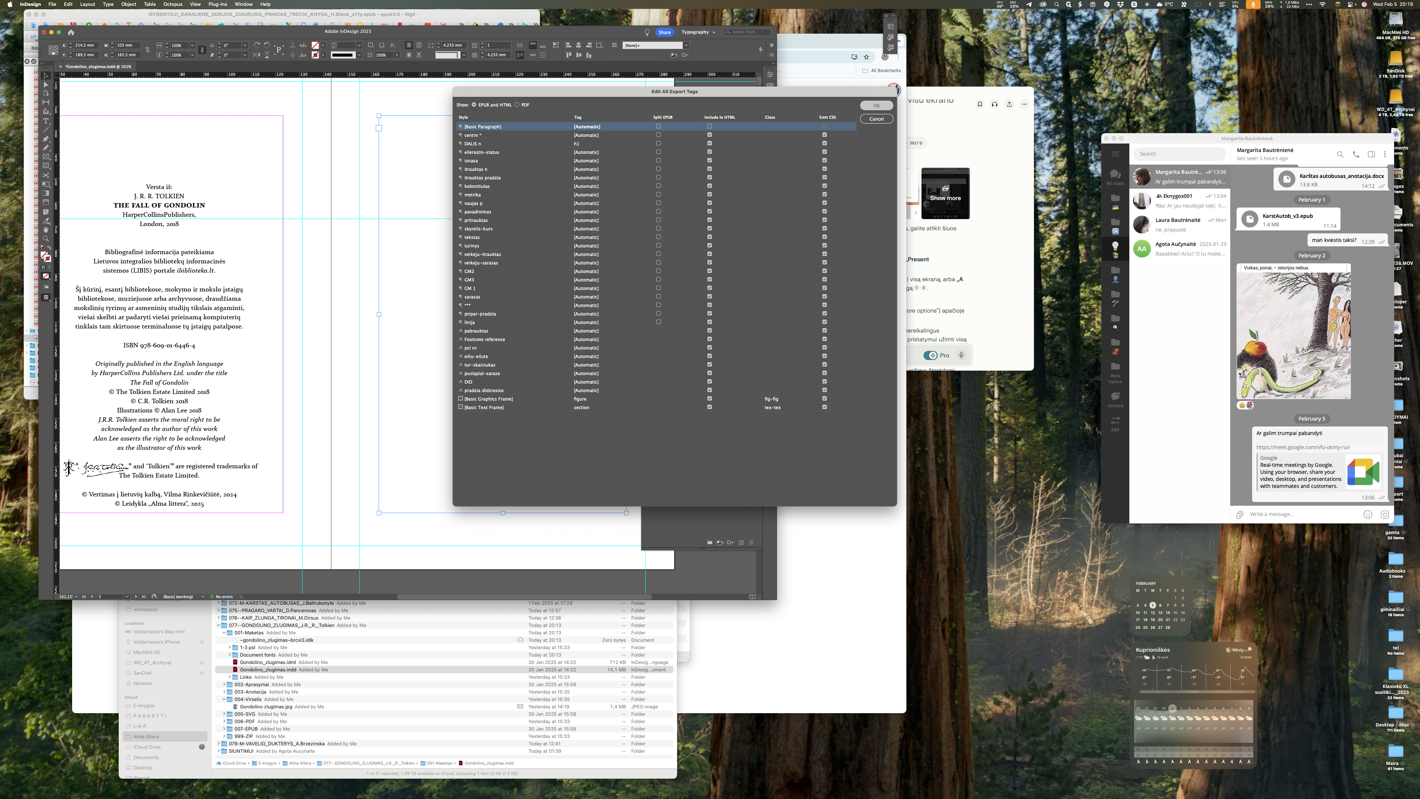Select the PDF radio button
The width and height of the screenshot is (1420, 799).
click(517, 105)
